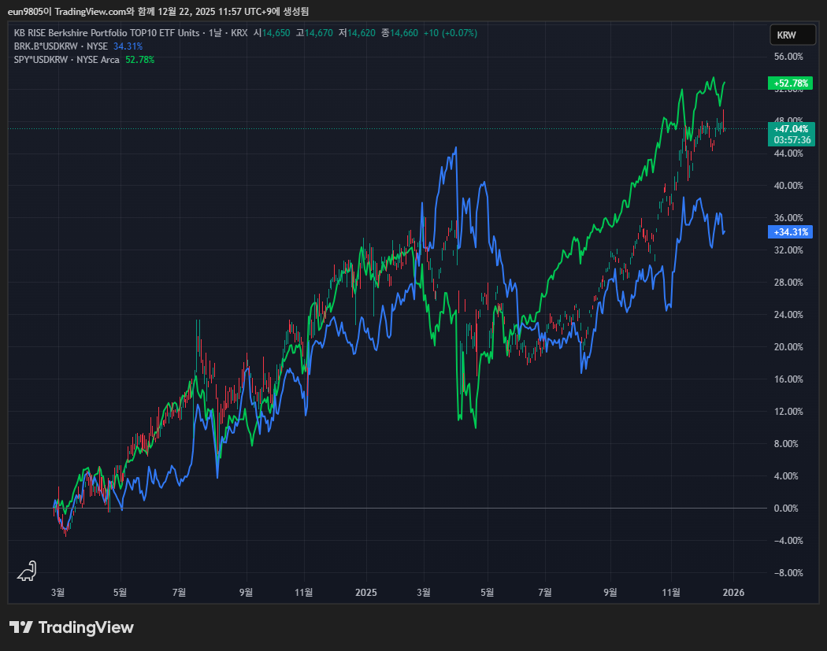Click the KB RISE Berkshire Portfolio TOP10 ETF title
827x651 pixels.
[x=106, y=33]
